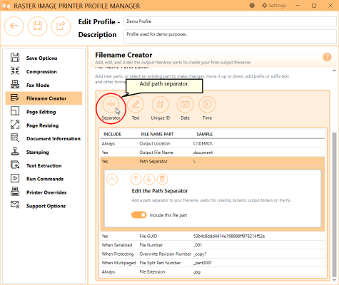Add a Text filename part
The width and height of the screenshot is (339, 285).
[x=136, y=104]
